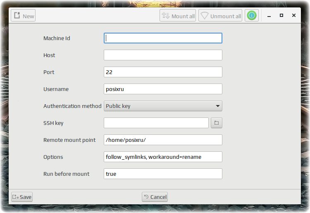Click the Run before mount field
The image size is (310, 213).
pyautogui.click(x=163, y=174)
